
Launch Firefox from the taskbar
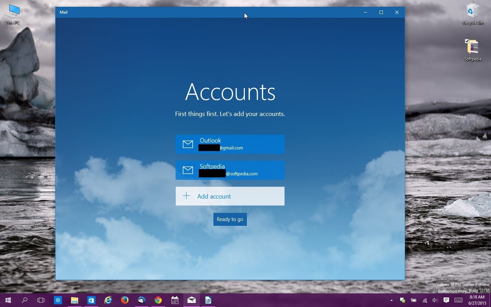[125, 300]
